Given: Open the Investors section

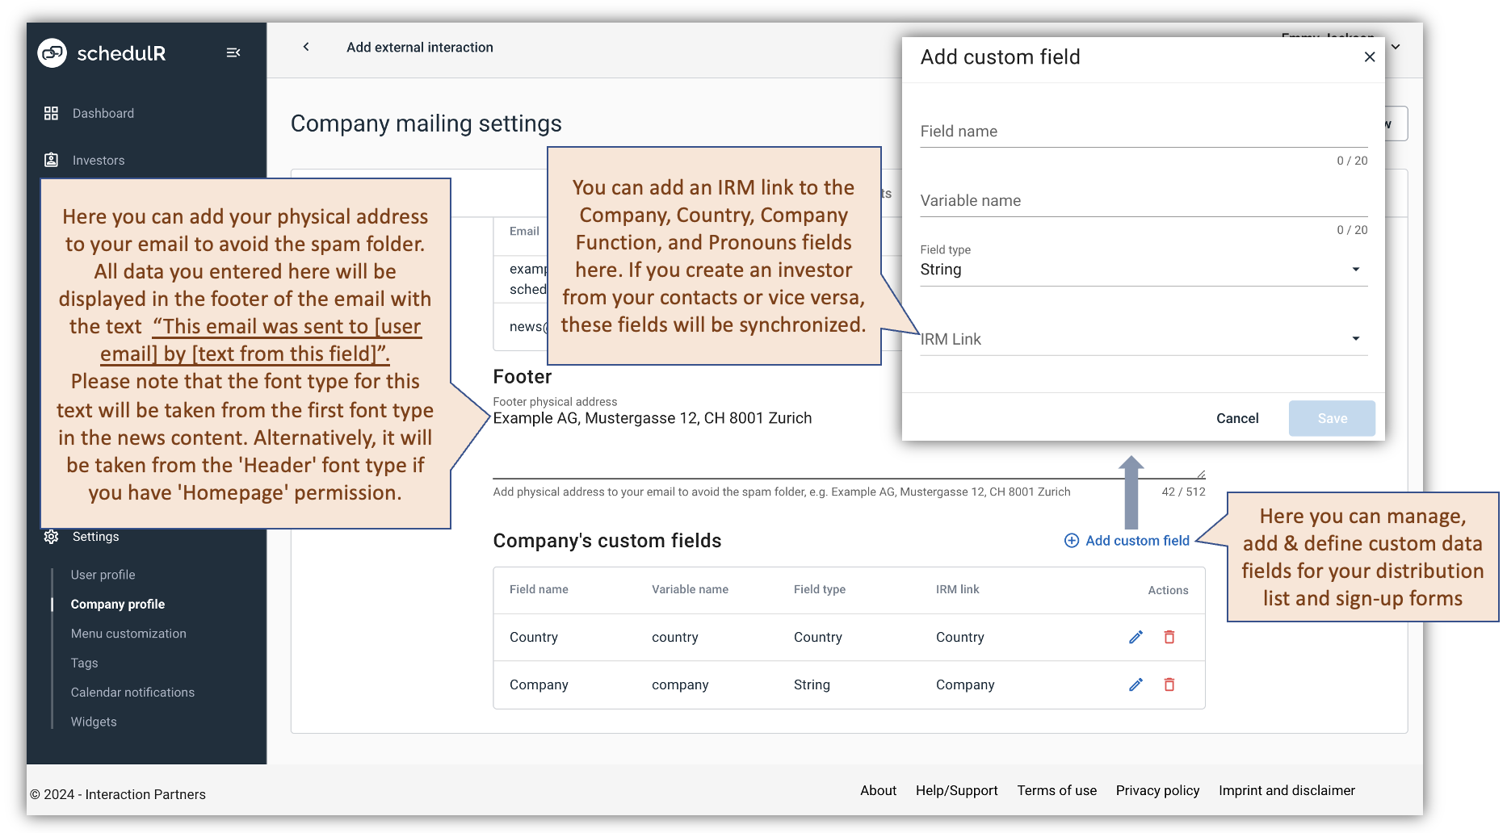Looking at the screenshot, I should point(98,159).
